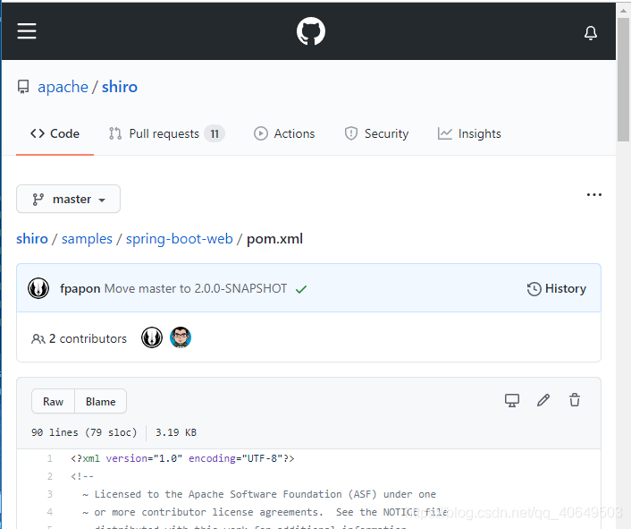Image resolution: width=631 pixels, height=529 pixels.
Task: Open the Actions tab
Action: [284, 133]
